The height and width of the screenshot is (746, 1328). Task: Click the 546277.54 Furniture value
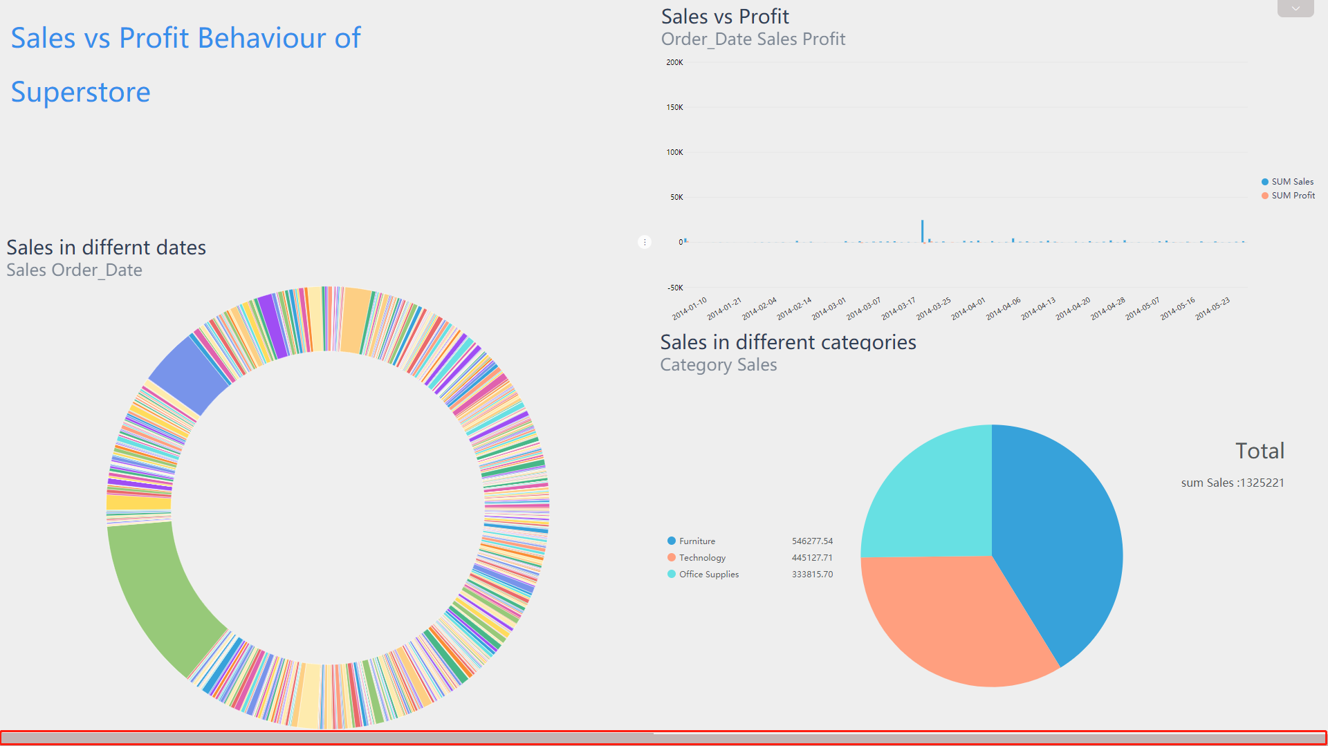point(812,541)
